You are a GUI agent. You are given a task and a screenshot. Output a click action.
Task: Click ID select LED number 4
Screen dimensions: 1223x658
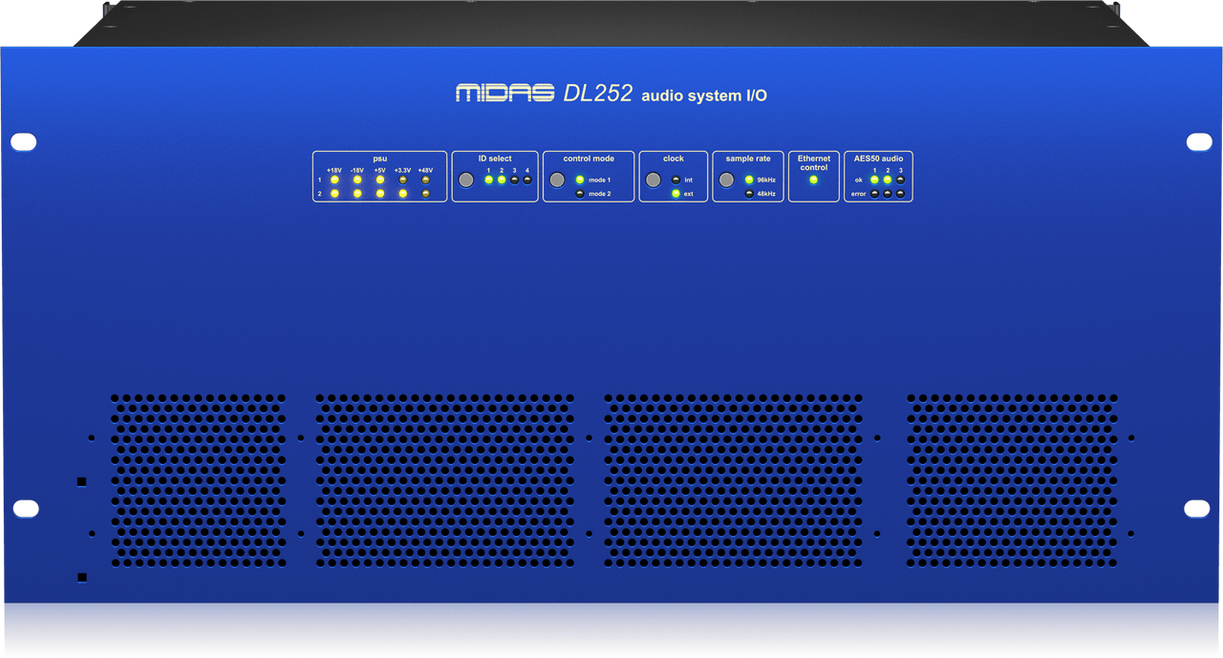[527, 180]
